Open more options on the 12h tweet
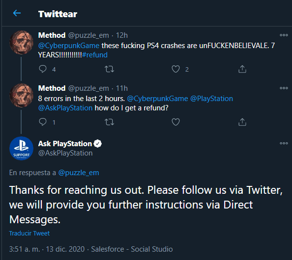This screenshot has height=260, width=292. point(284,35)
